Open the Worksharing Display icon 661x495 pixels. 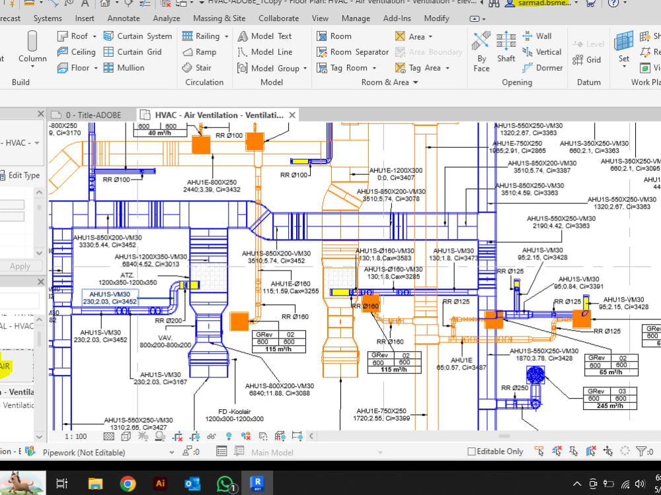click(x=246, y=436)
